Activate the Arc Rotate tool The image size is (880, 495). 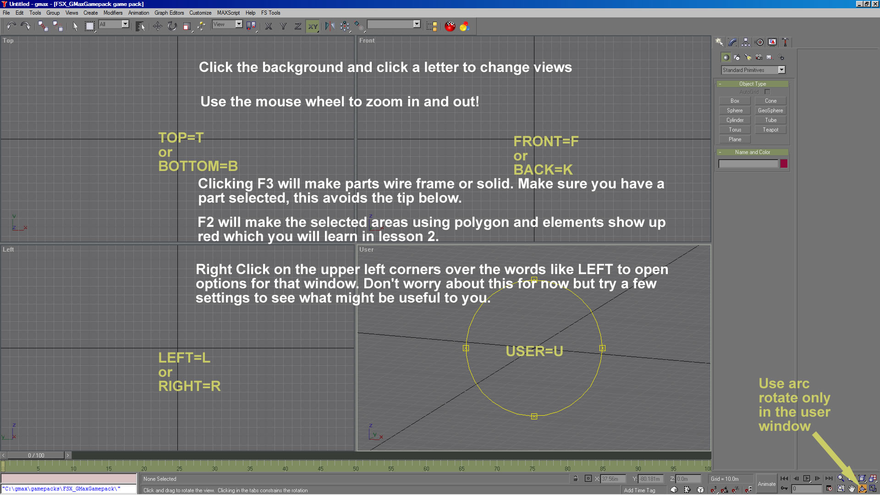click(862, 489)
